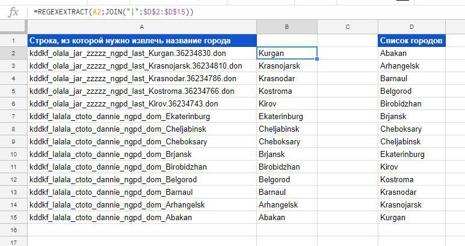
Task: Select cell D8 containing Cheboksary
Action: [x=411, y=129]
